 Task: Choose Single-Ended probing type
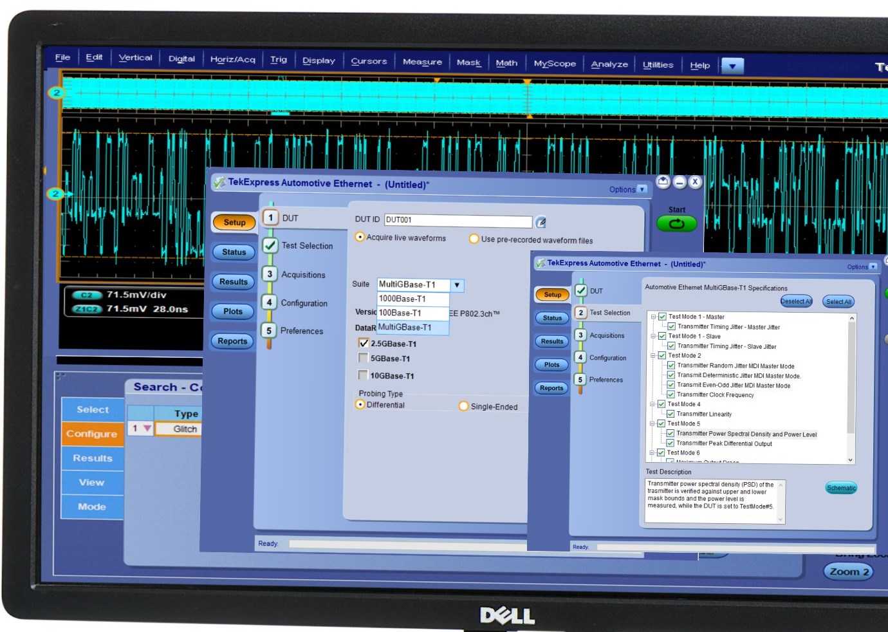coord(463,406)
